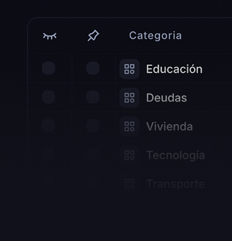Toggle hide checkbox for Deudas row
This screenshot has height=241, width=232.
(x=48, y=97)
